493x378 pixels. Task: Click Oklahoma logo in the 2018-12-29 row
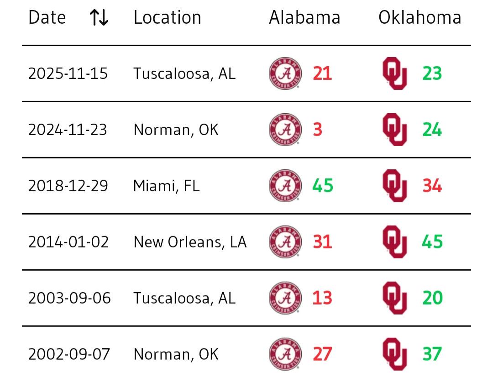[394, 186]
